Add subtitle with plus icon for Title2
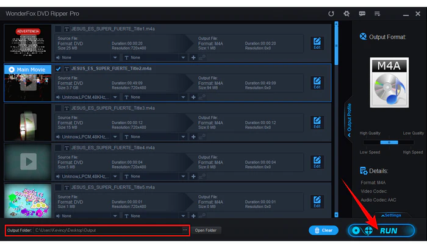The image size is (427, 248). [193, 97]
